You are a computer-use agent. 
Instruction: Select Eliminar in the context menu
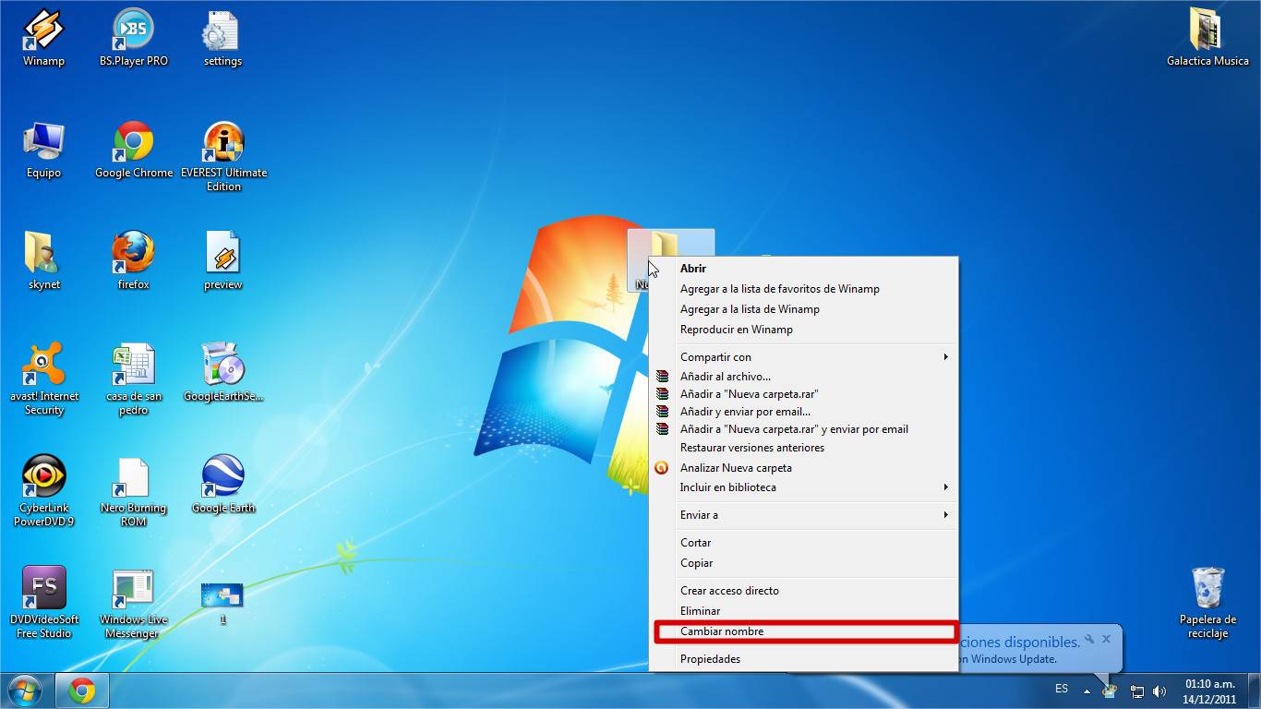tap(700, 611)
